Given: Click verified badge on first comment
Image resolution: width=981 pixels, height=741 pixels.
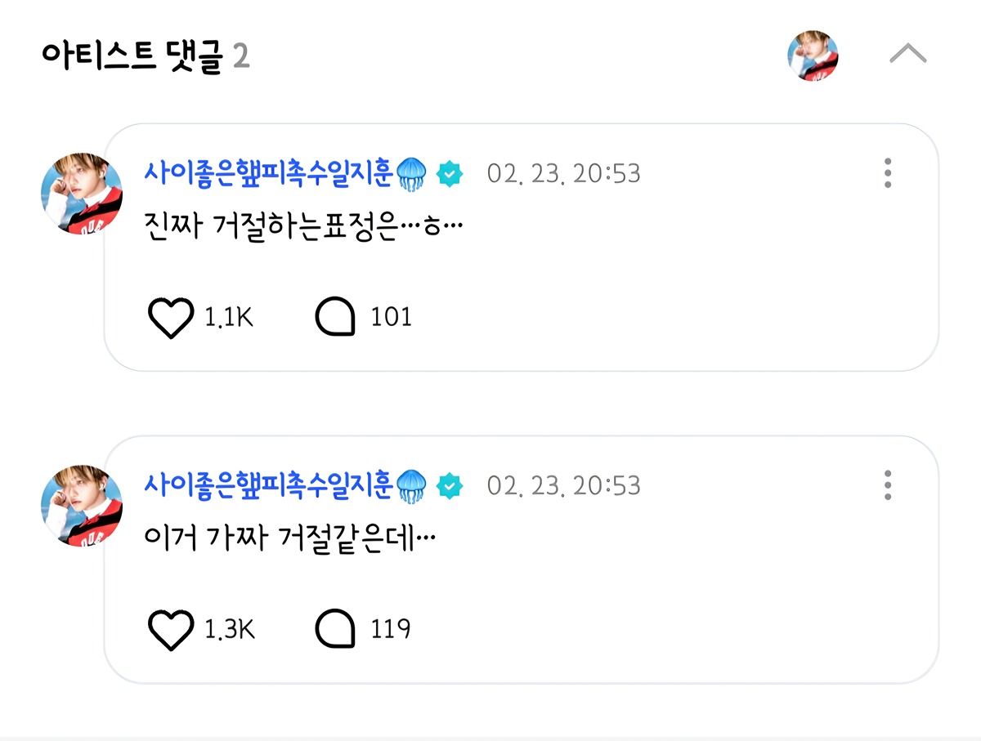Looking at the screenshot, I should point(450,174).
